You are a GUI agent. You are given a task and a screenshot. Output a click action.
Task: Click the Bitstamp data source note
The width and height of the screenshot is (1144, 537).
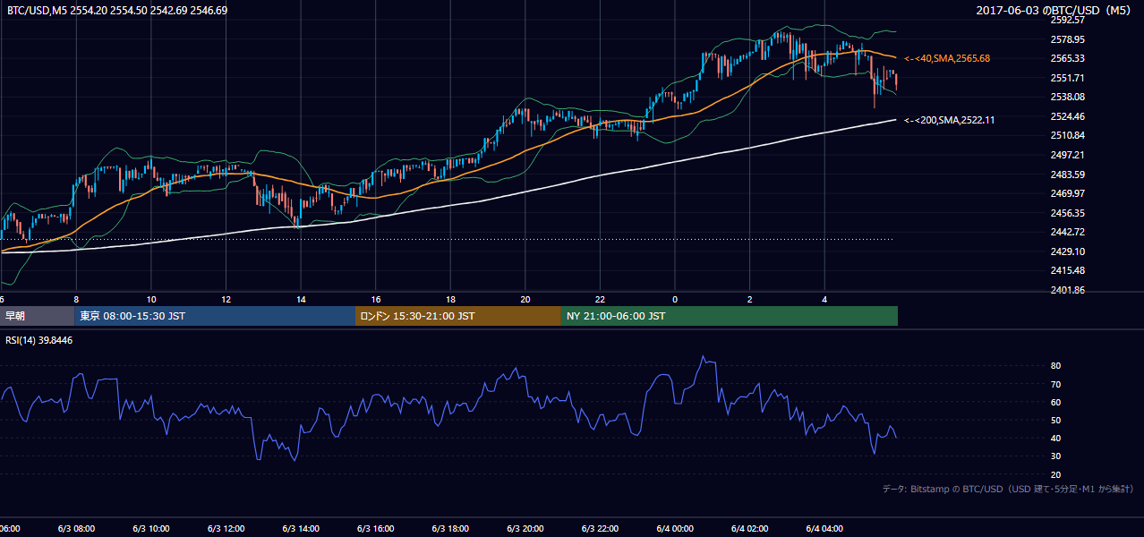tap(1008, 489)
